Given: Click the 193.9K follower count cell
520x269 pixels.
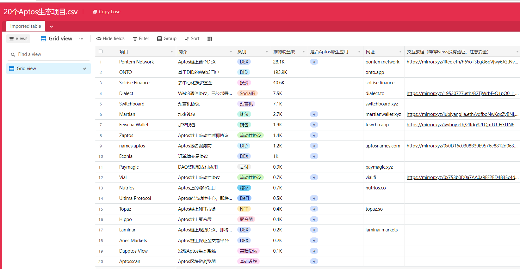Looking at the screenshot, I should pyautogui.click(x=289, y=72).
